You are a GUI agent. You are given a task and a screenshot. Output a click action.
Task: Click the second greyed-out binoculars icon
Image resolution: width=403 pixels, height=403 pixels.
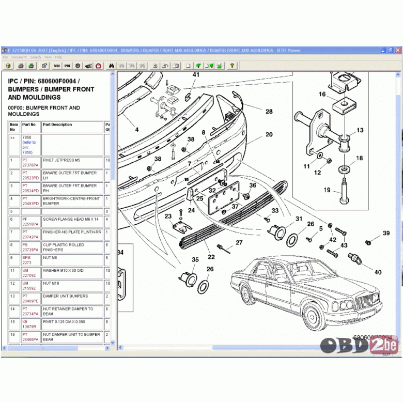pos(132,66)
